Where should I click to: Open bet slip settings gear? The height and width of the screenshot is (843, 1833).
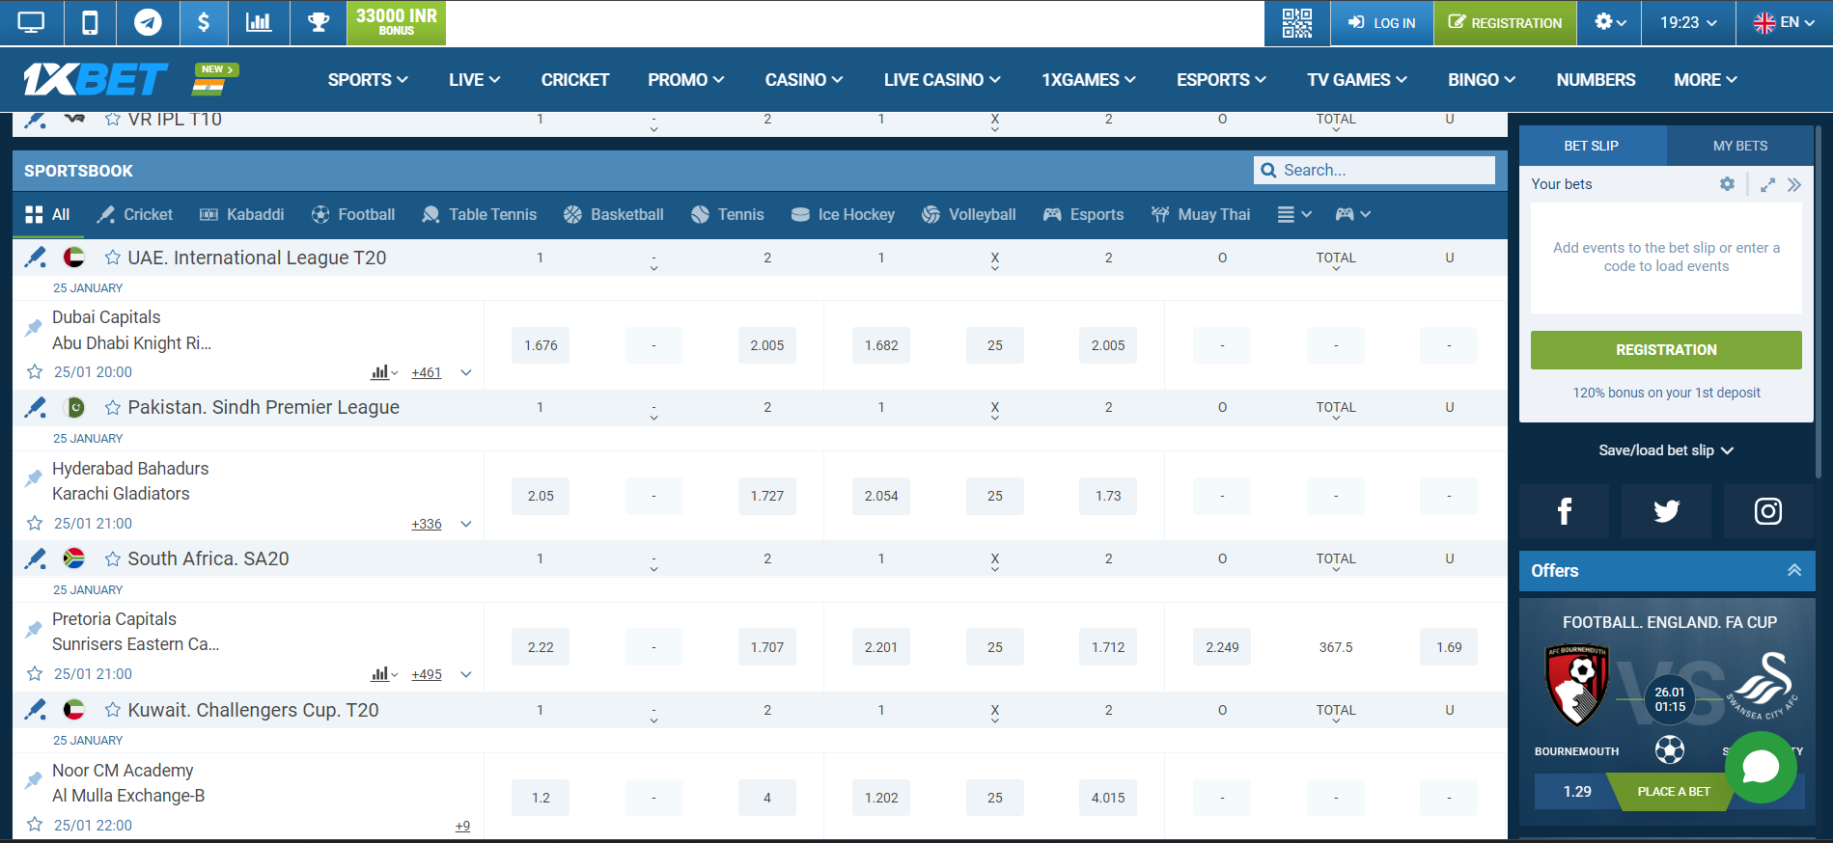tap(1727, 184)
